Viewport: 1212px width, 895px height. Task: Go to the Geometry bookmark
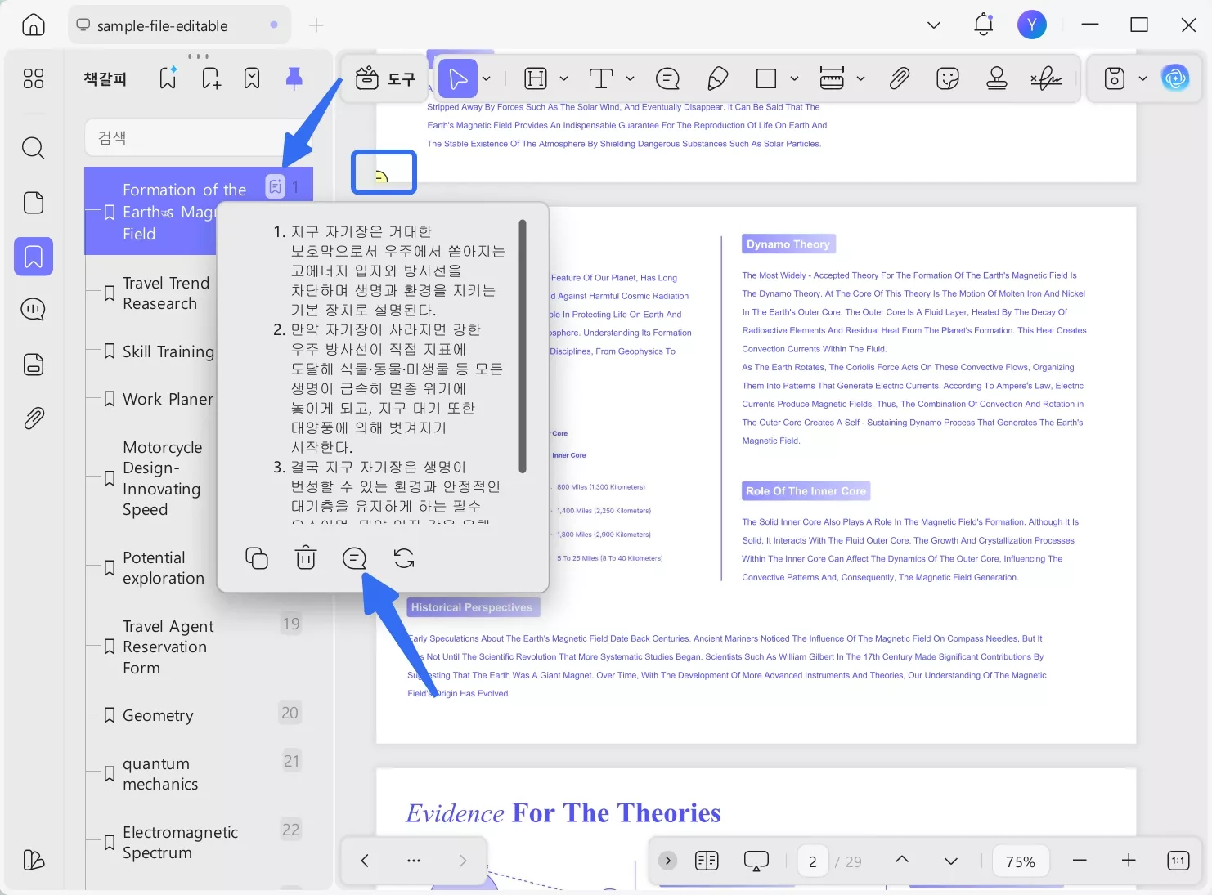[158, 715]
